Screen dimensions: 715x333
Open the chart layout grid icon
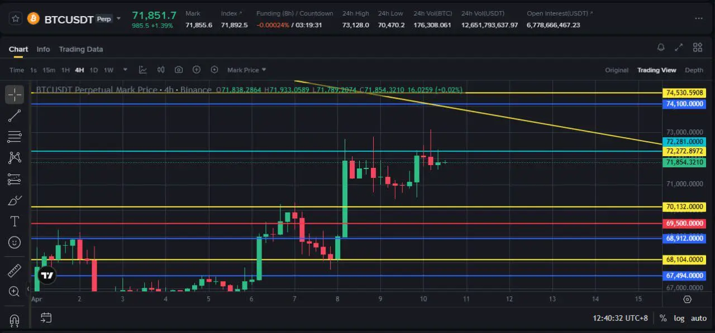point(698,48)
